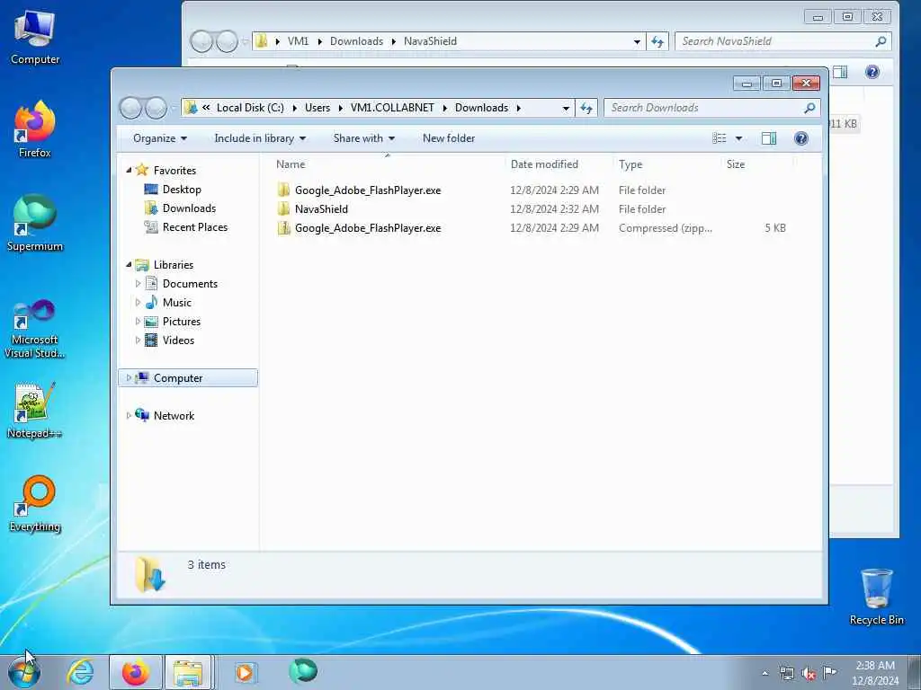Select the NavaShield folder row
The height and width of the screenshot is (690, 921).
[x=531, y=208]
